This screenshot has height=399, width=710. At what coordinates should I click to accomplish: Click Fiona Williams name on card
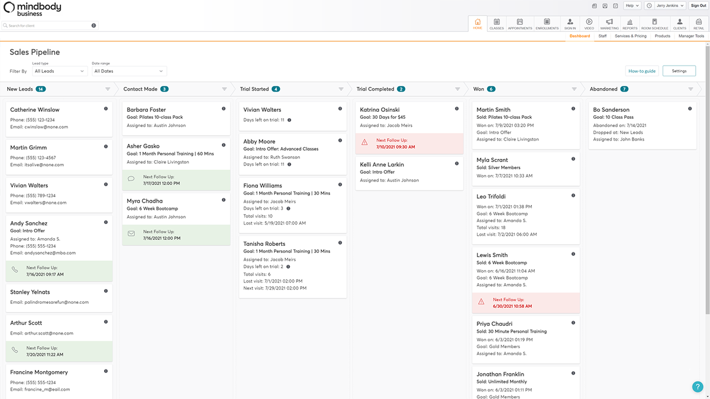click(x=263, y=186)
